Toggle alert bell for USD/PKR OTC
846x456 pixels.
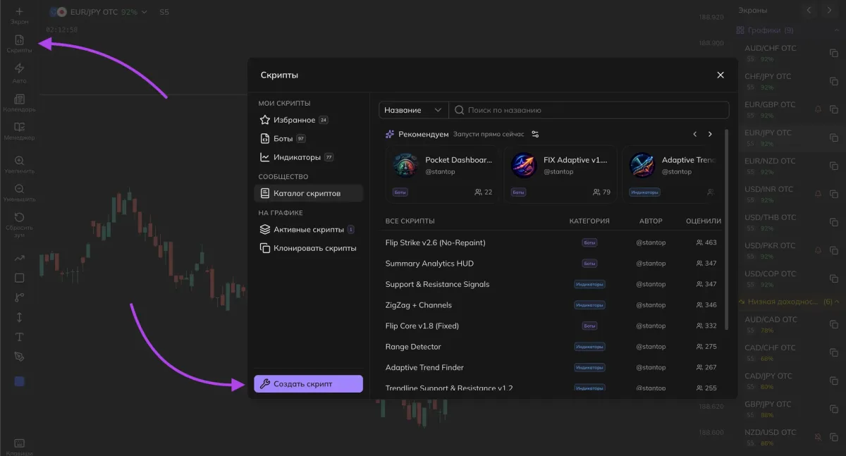point(818,250)
